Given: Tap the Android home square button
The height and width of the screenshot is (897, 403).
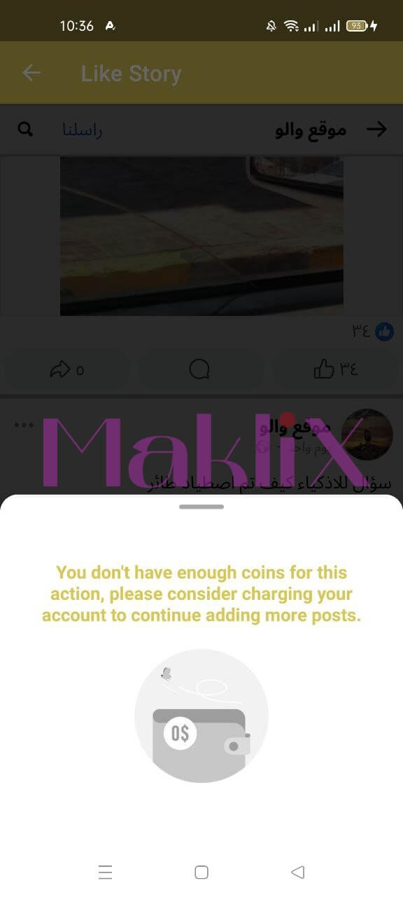Looking at the screenshot, I should 201,872.
